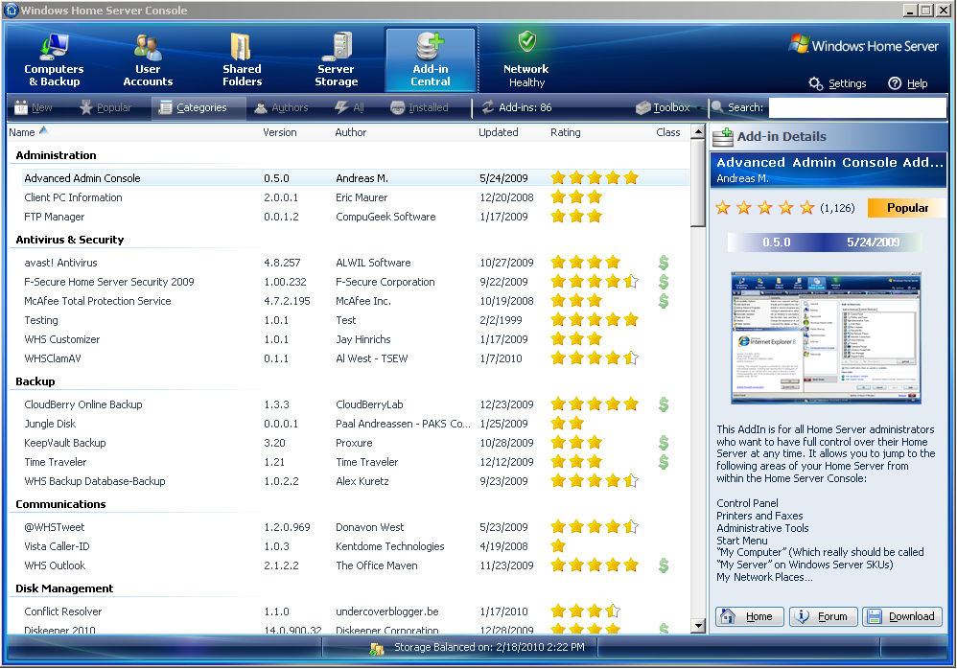Sort the list by Version column

coord(280,132)
